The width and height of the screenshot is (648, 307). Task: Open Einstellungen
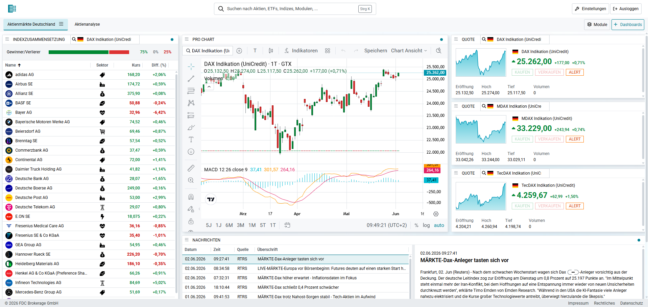coord(590,9)
